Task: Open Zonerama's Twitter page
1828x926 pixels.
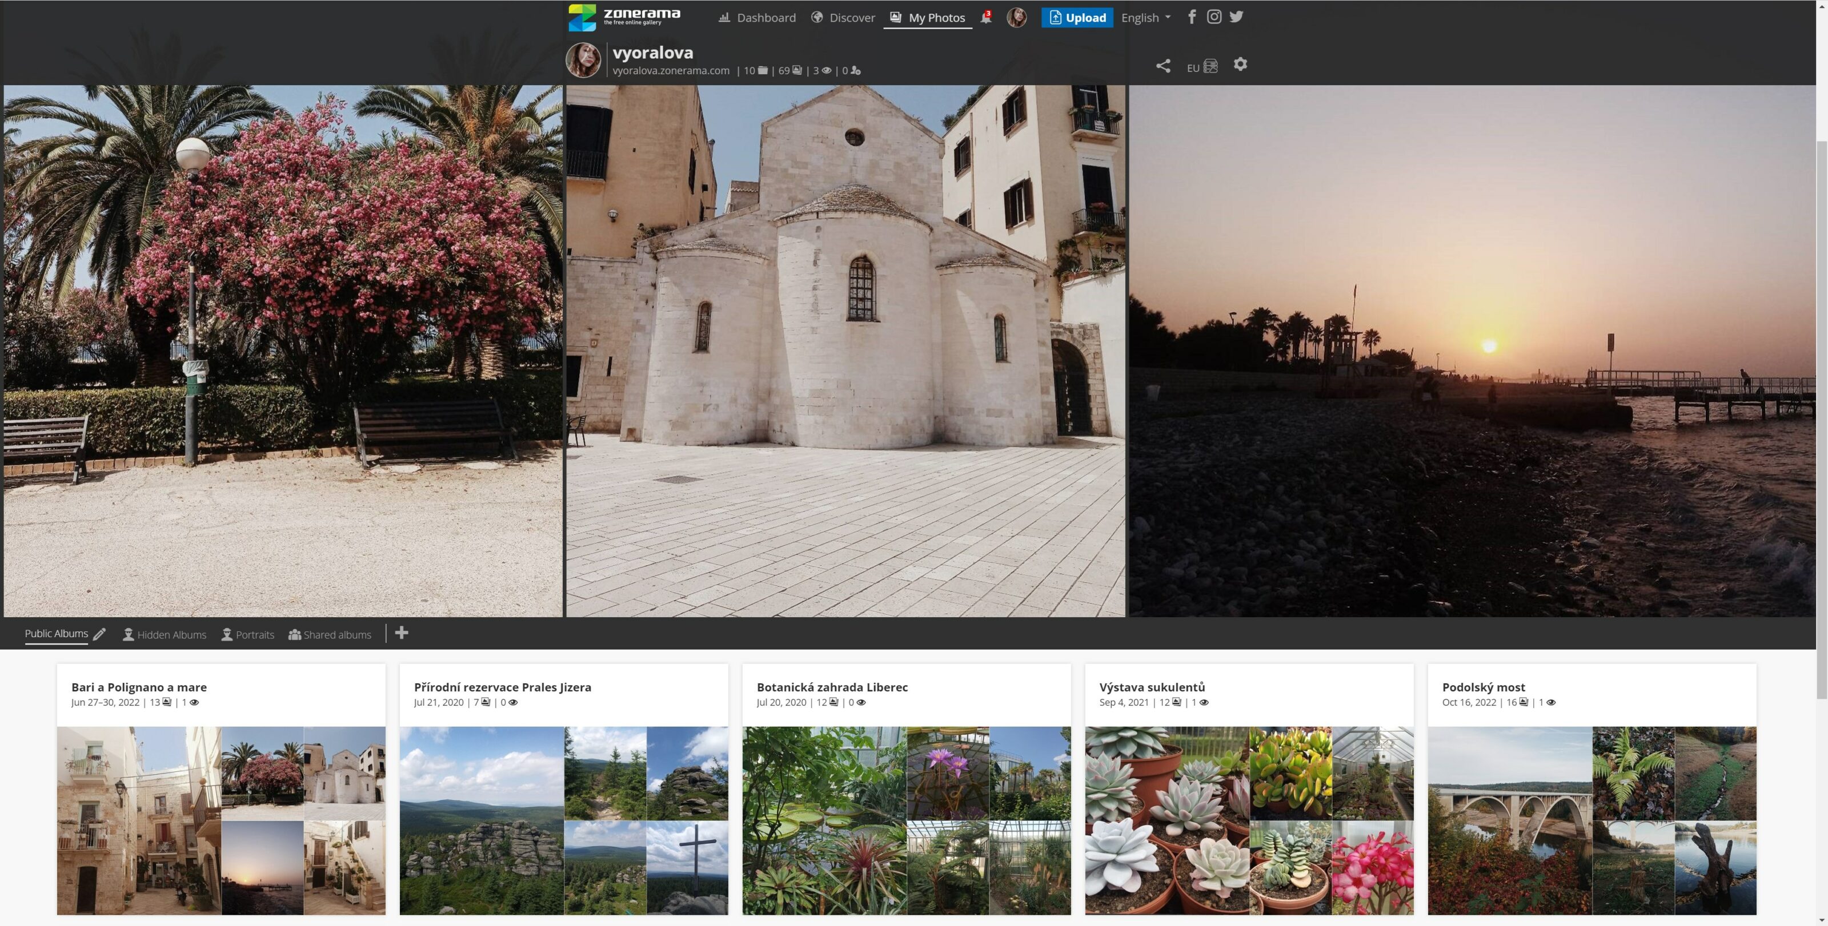Action: pos(1236,17)
